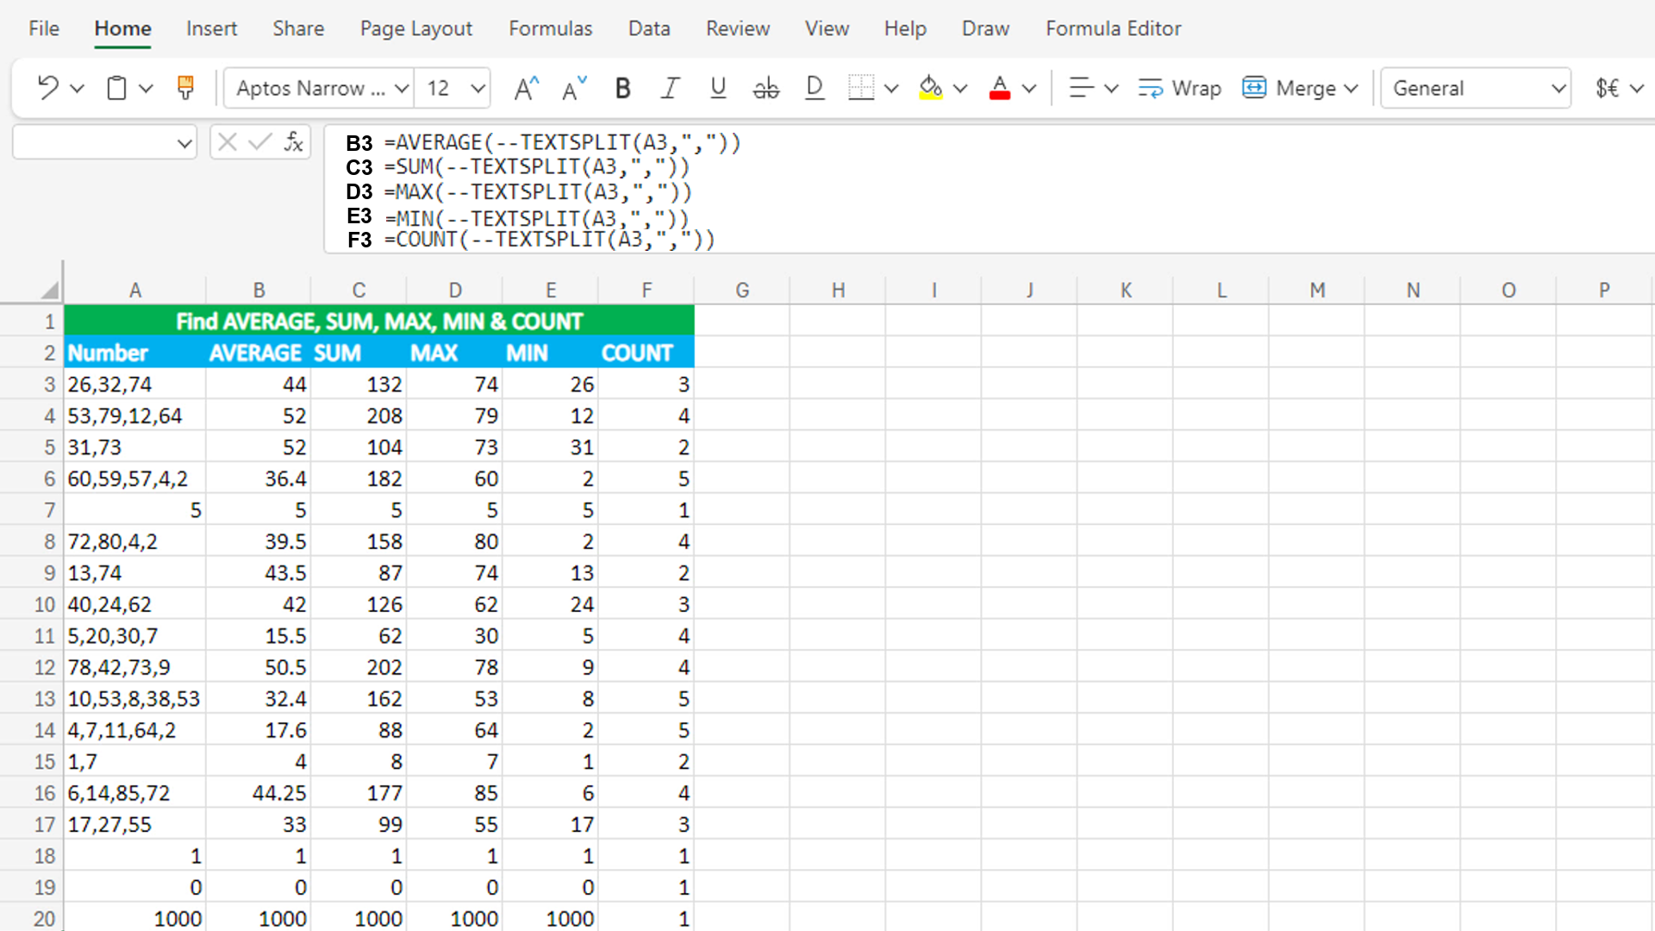
Task: Toggle Italic formatting
Action: [x=670, y=88]
